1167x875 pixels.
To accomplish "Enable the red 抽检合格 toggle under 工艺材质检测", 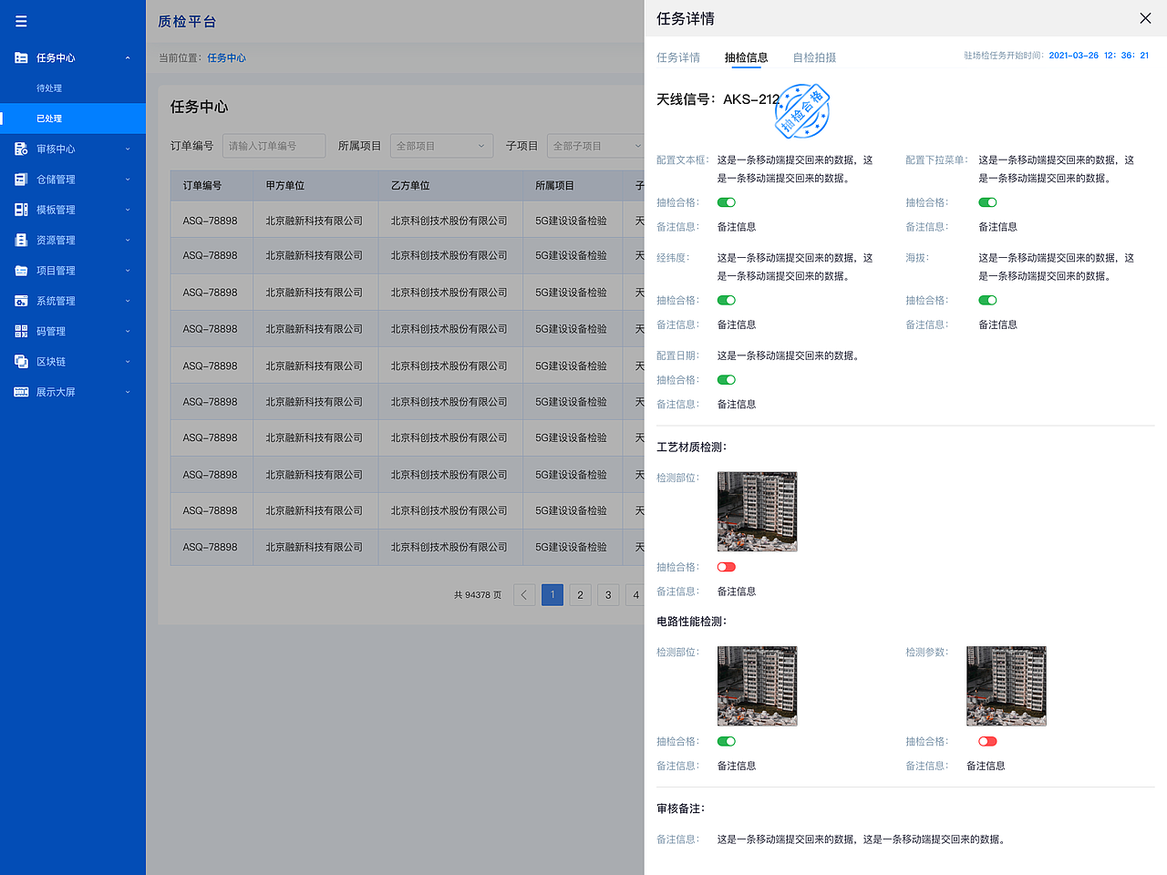I will point(726,567).
